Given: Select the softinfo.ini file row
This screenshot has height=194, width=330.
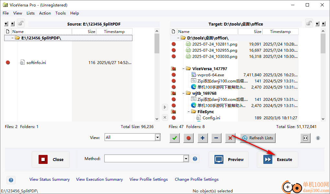Looking at the screenshot, I should click(68, 62).
